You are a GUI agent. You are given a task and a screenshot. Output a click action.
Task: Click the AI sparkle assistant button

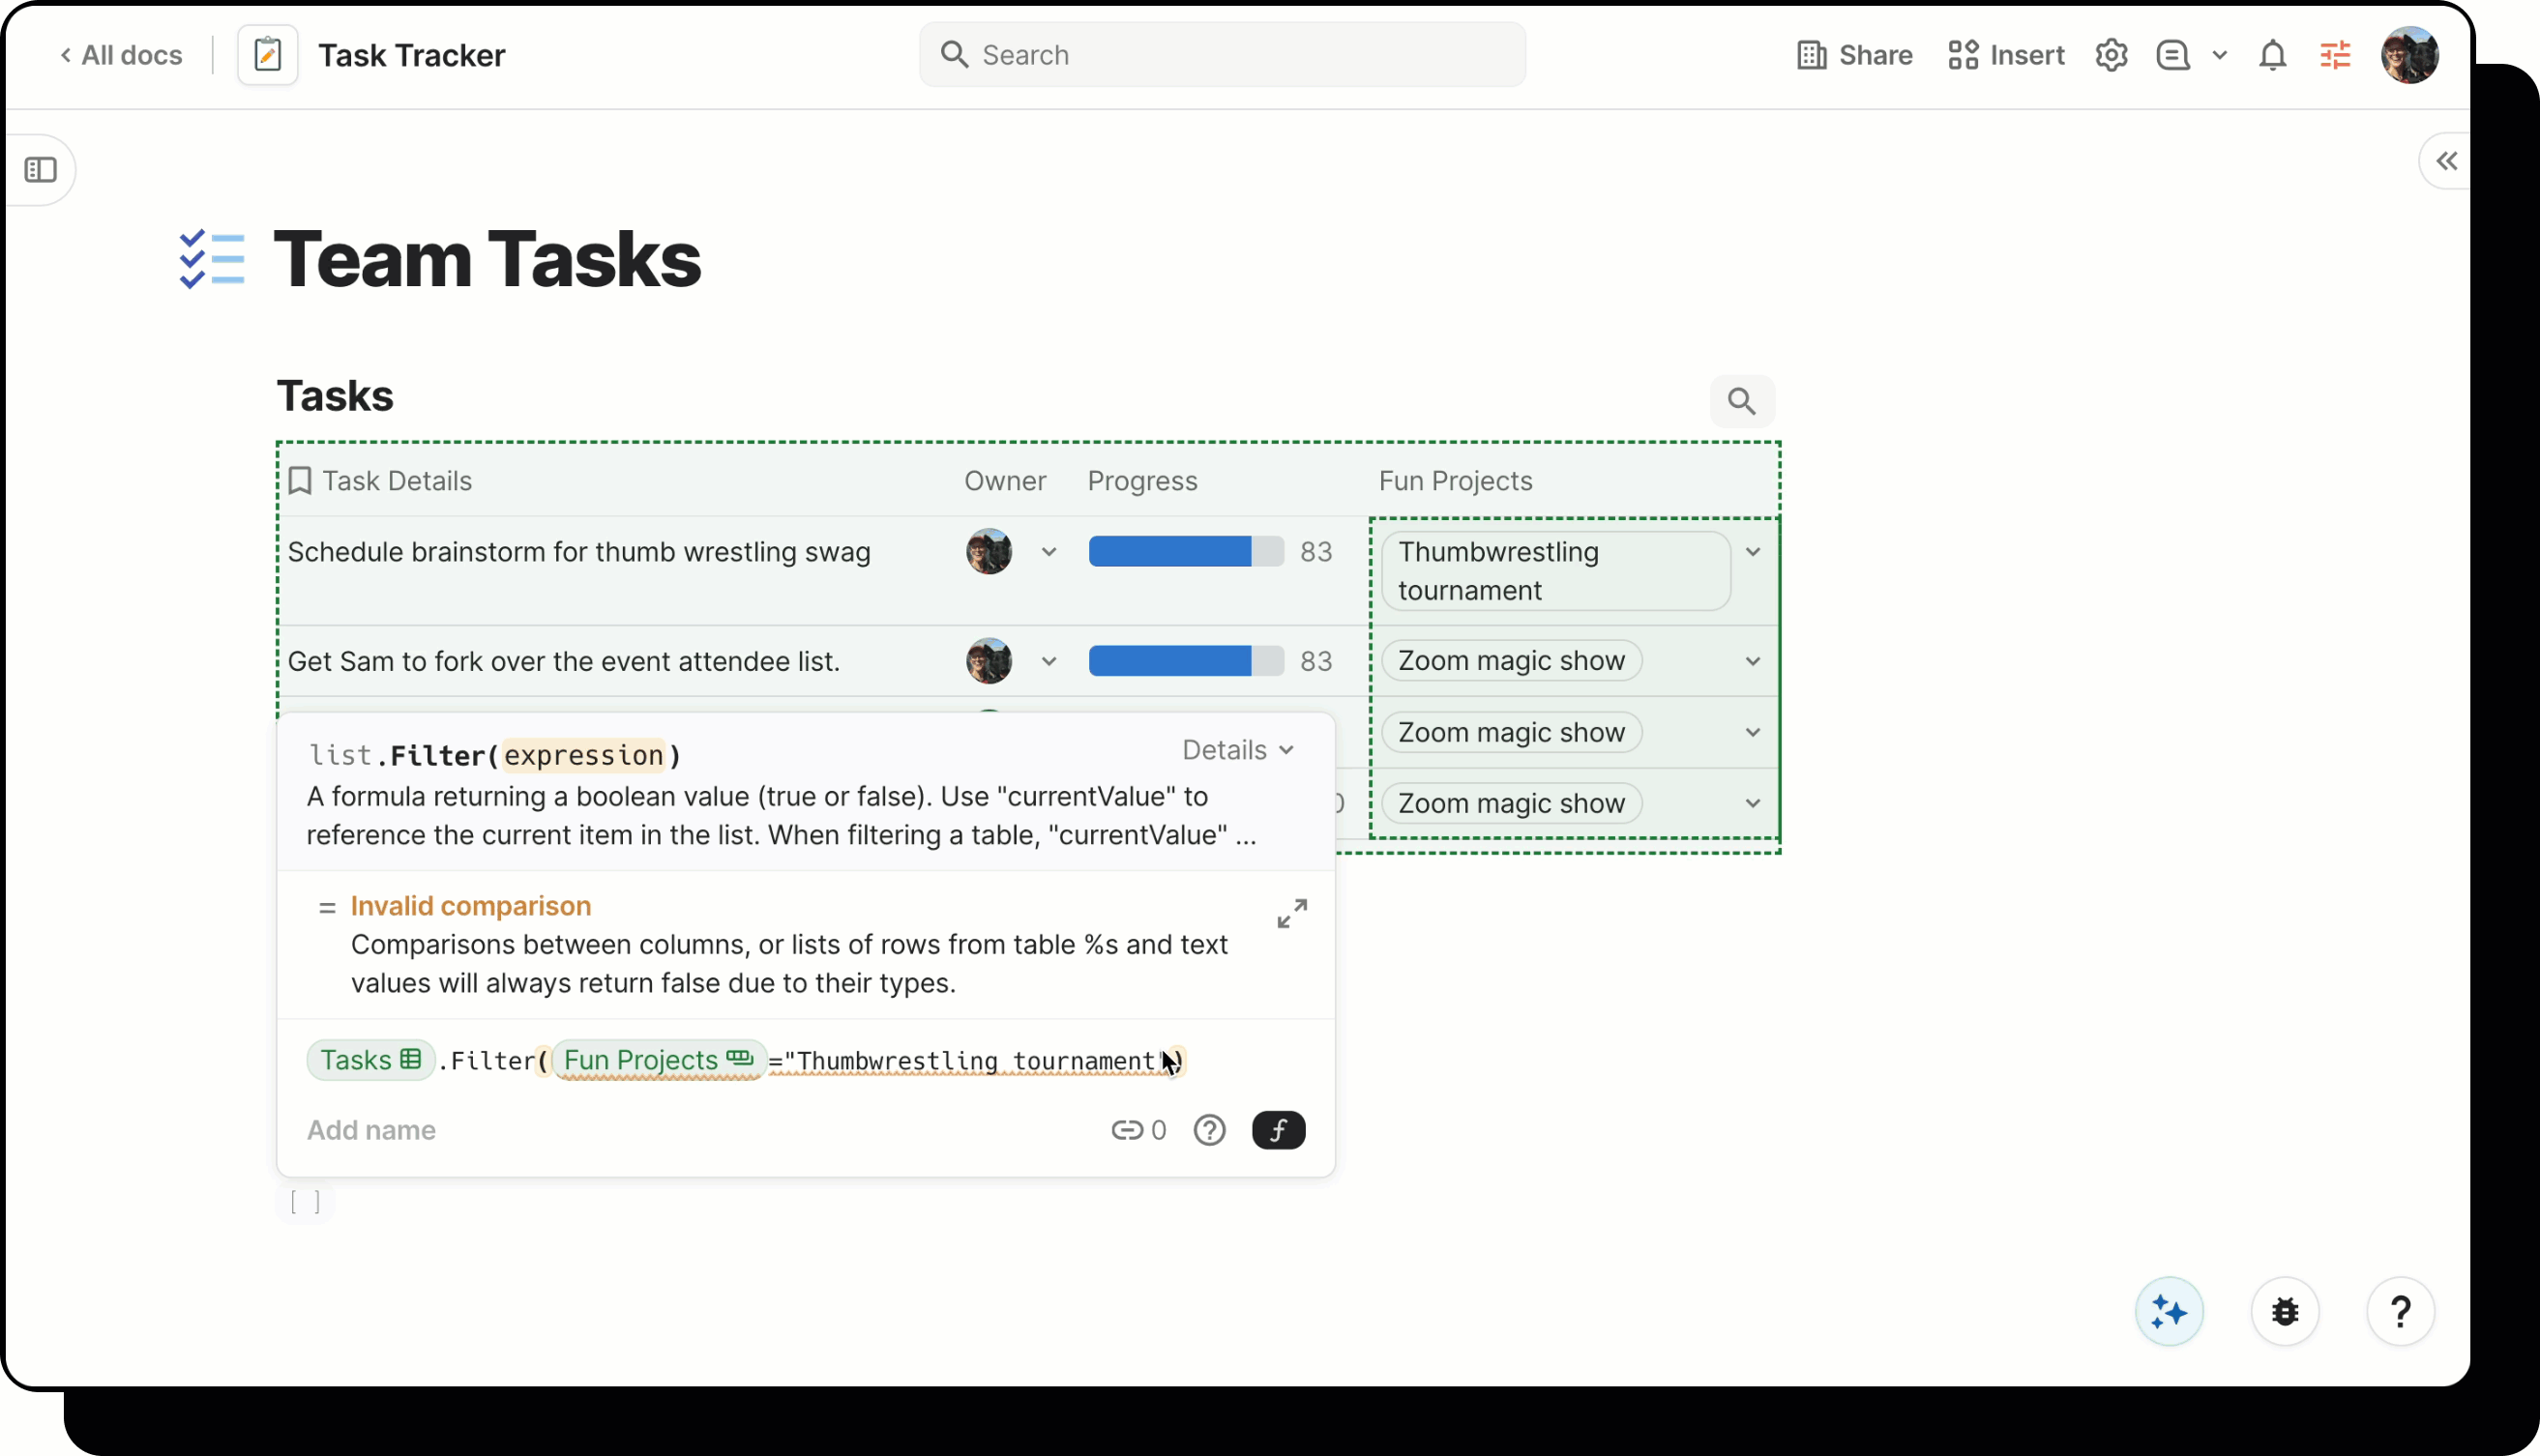point(2168,1311)
